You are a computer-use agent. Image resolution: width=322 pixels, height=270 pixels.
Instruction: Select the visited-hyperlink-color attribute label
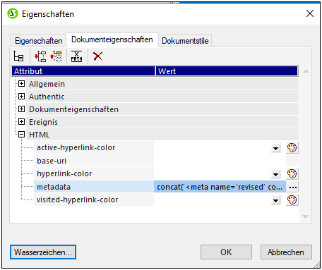(77, 200)
